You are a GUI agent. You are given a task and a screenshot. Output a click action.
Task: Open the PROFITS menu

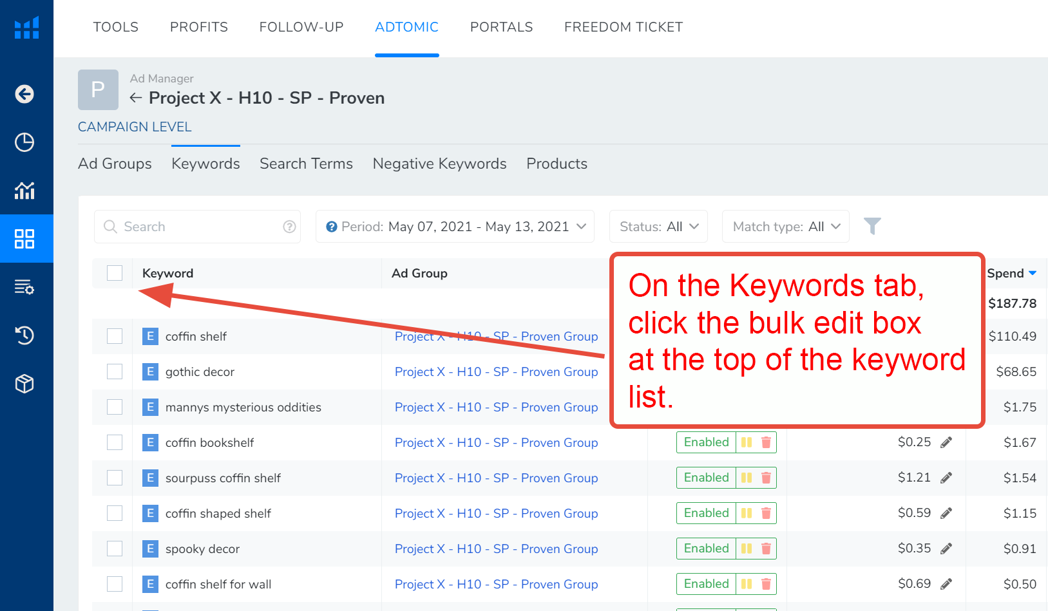coord(198,27)
